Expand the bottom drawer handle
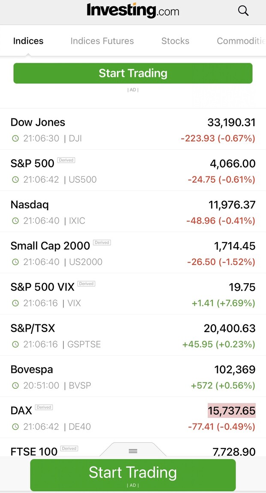The height and width of the screenshot is (493, 266). (133, 451)
